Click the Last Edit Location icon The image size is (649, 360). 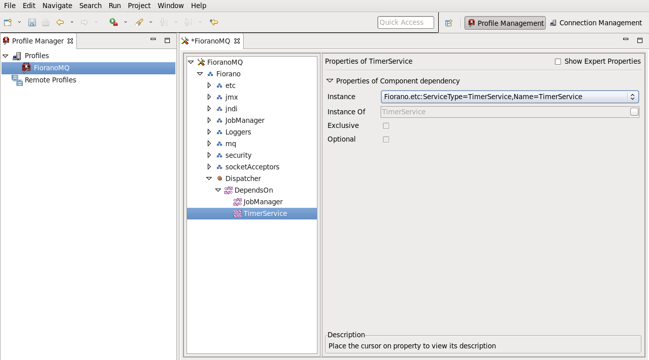[x=214, y=22]
